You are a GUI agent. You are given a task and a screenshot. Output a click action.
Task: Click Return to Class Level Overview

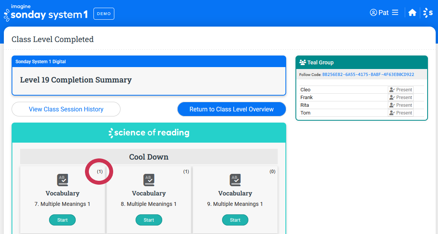point(232,109)
